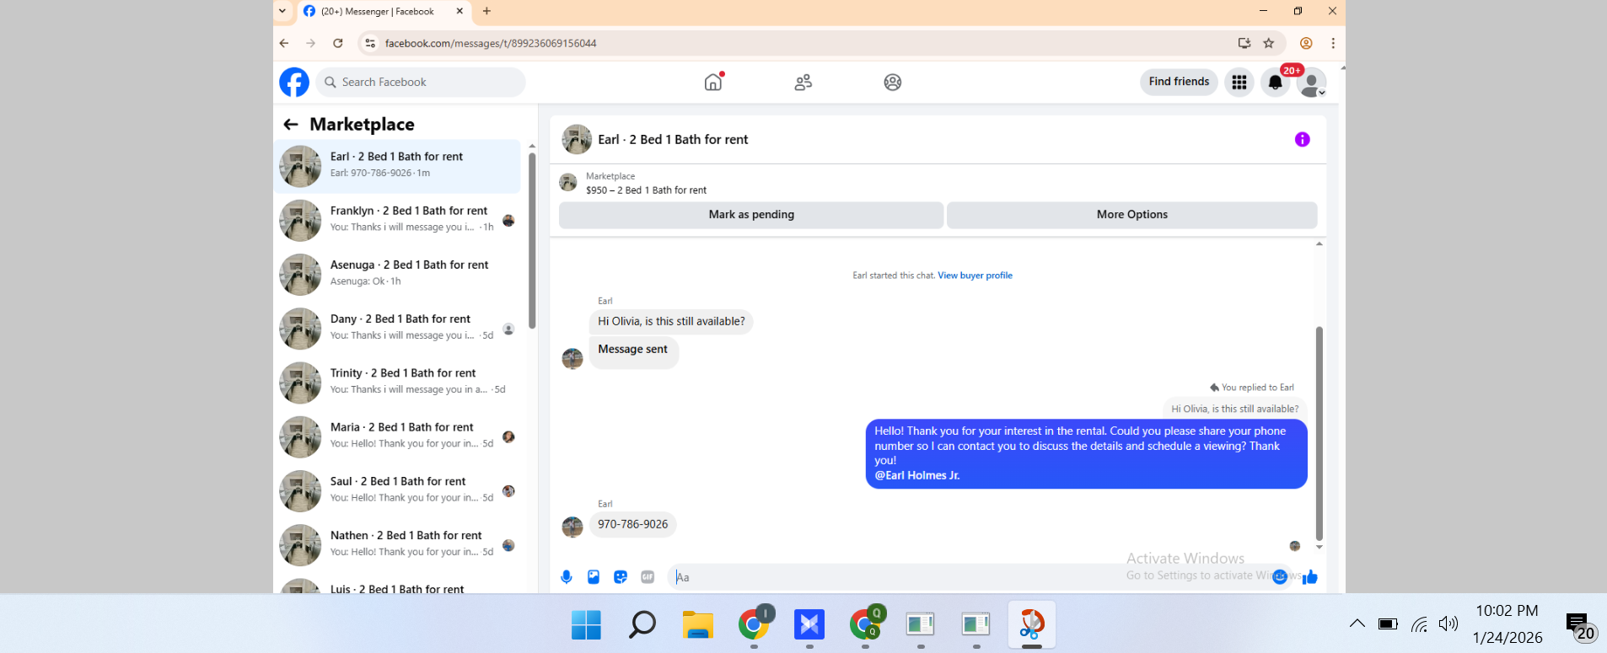Choose a GIF icon in composer
1607x653 pixels.
[648, 577]
